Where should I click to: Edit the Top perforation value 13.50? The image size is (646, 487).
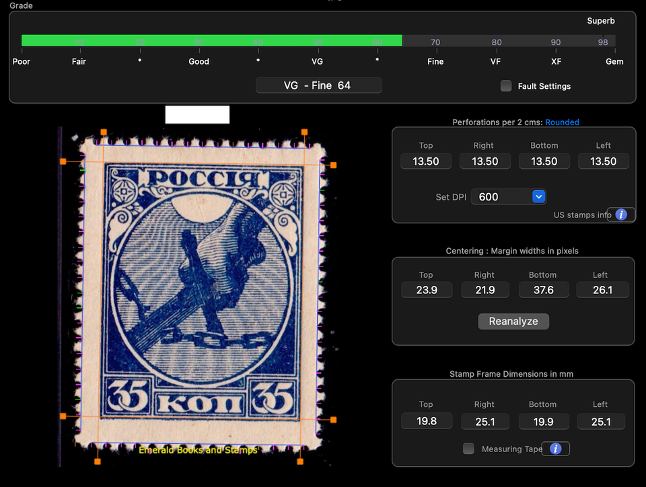click(425, 161)
